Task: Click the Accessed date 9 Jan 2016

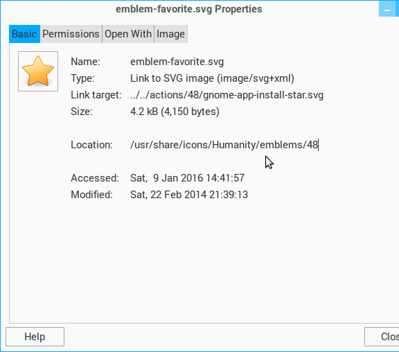Action: [187, 178]
